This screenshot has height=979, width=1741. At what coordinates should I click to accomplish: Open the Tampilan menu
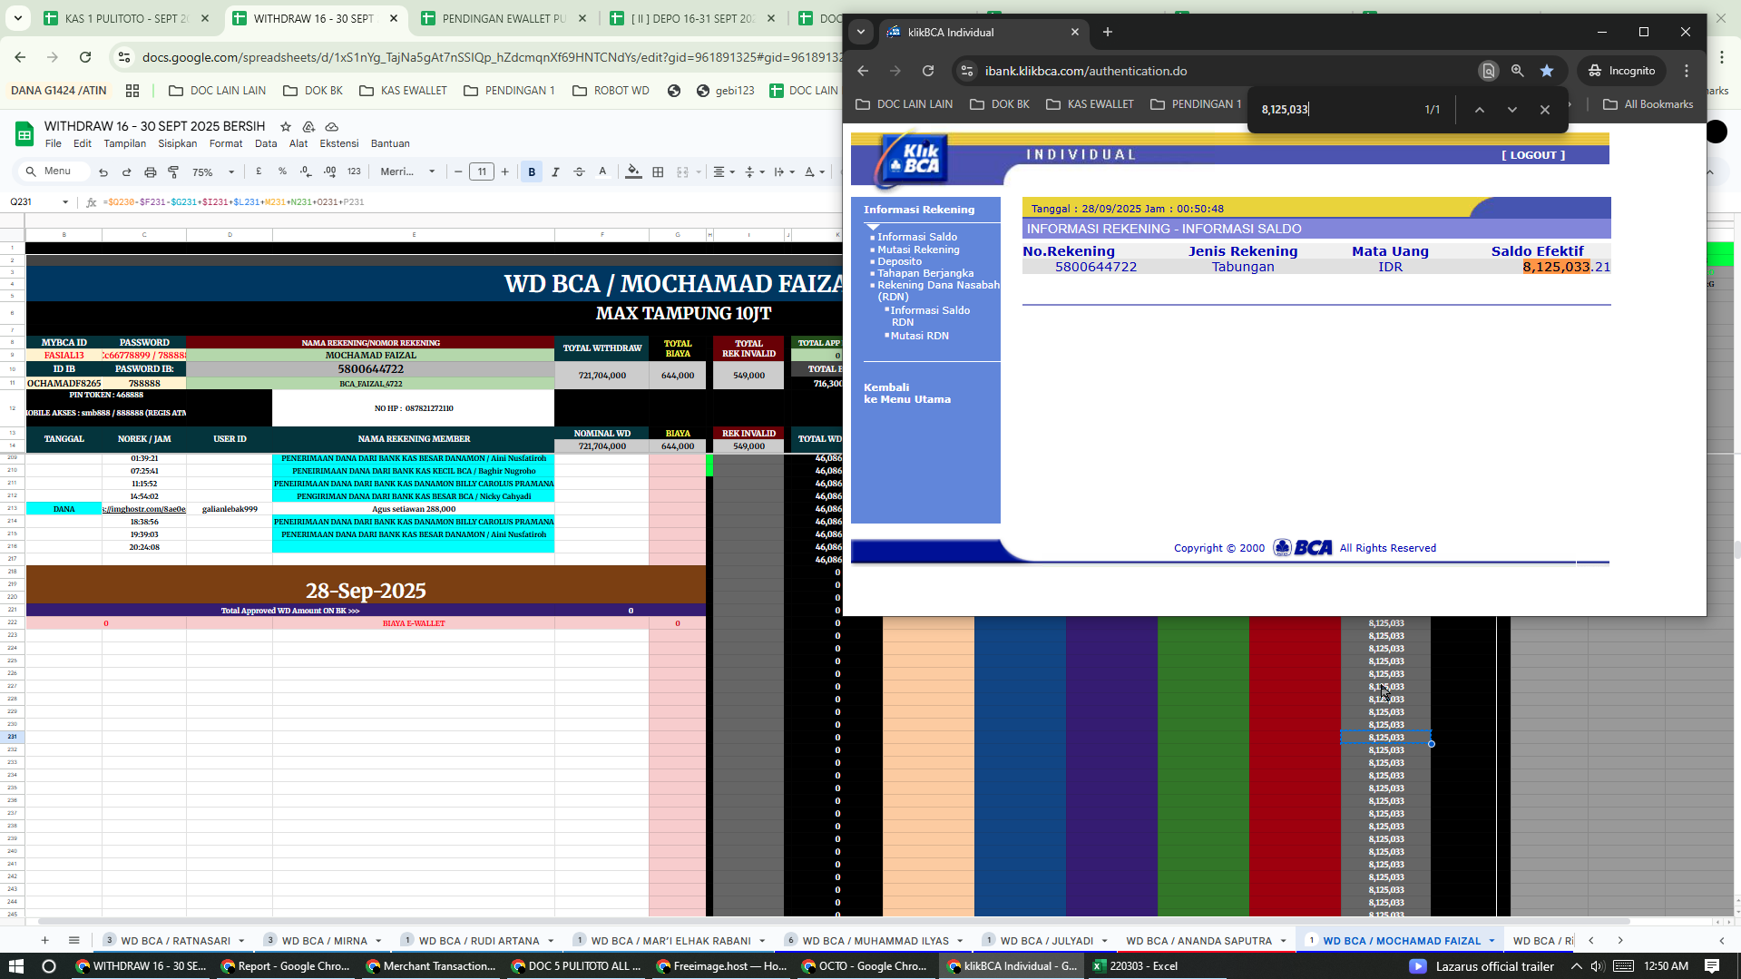point(125,143)
